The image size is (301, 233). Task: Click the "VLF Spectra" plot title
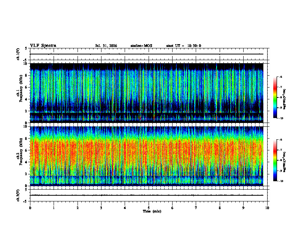[43, 46]
